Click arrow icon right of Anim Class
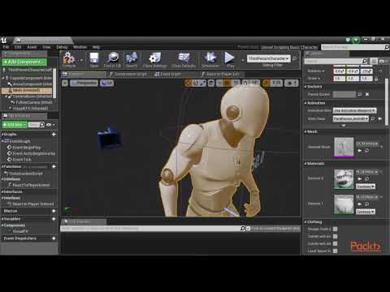This screenshot has width=390, height=292. coord(380,118)
